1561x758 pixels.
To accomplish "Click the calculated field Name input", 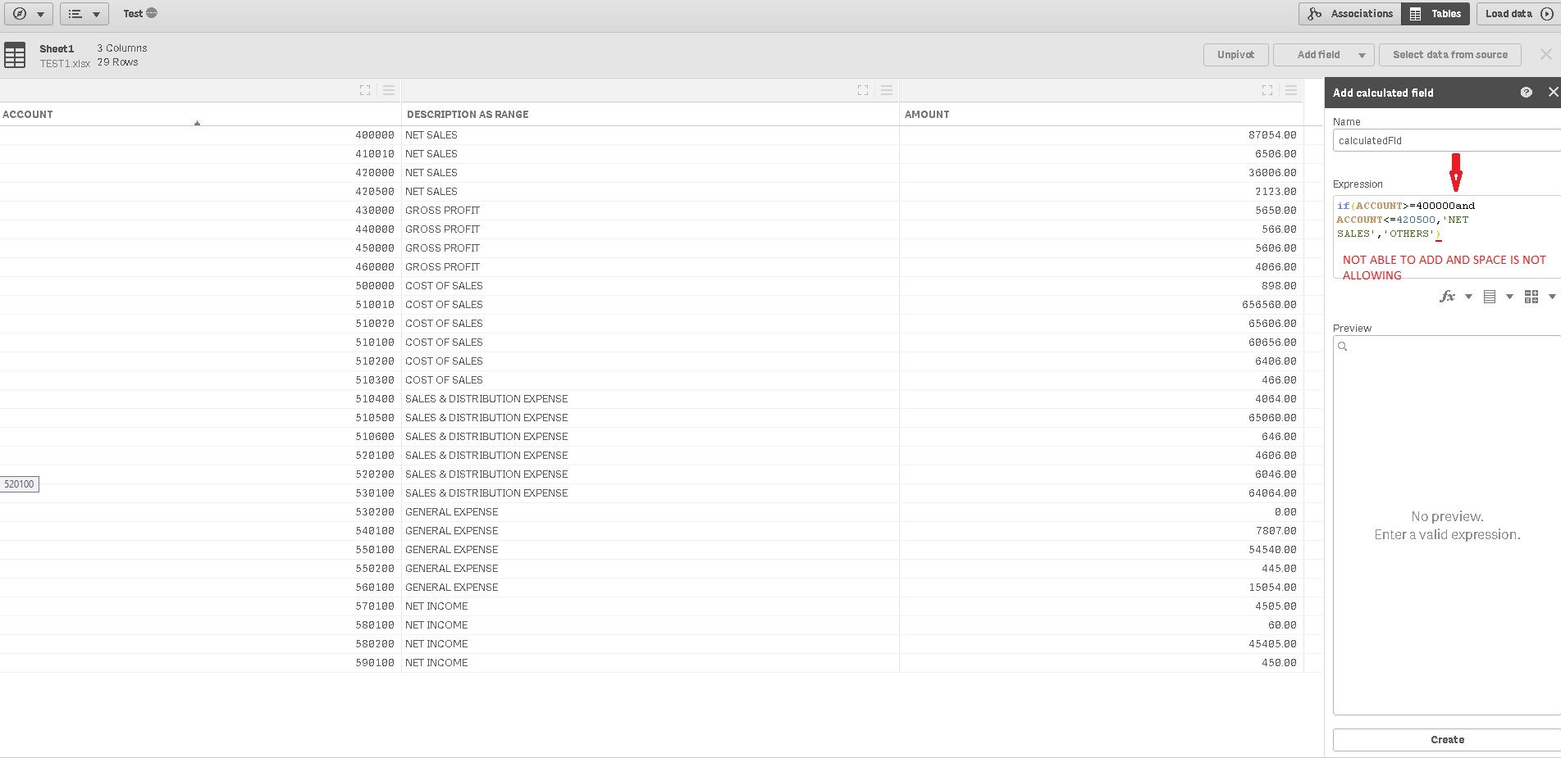I will click(x=1446, y=140).
